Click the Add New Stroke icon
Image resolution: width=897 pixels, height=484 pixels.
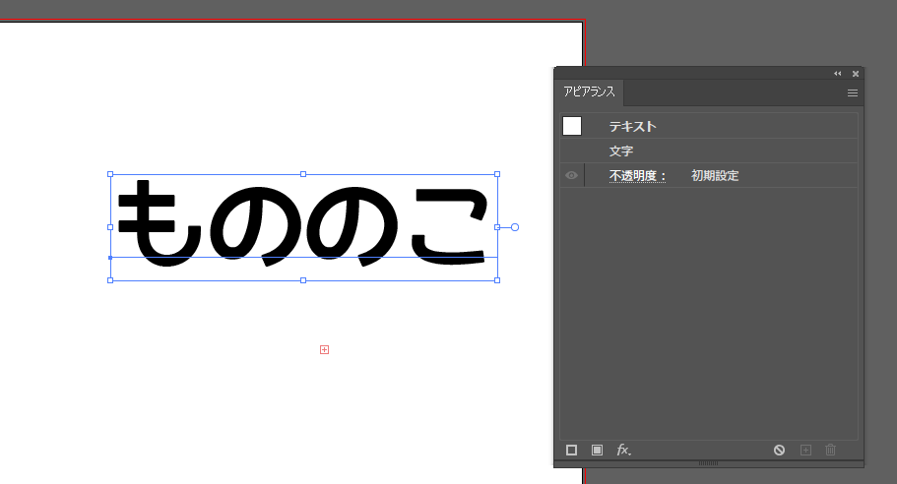(571, 450)
